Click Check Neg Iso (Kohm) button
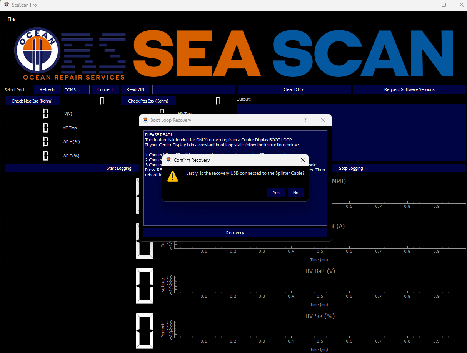467x353 pixels. tap(32, 101)
